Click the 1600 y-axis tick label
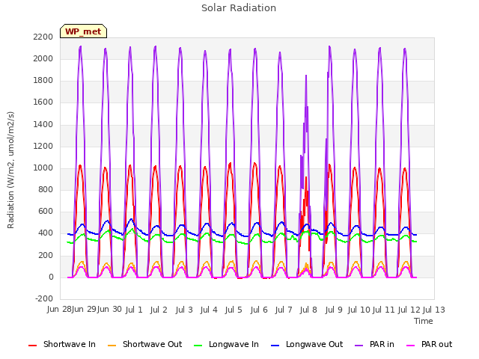 pos(43,102)
